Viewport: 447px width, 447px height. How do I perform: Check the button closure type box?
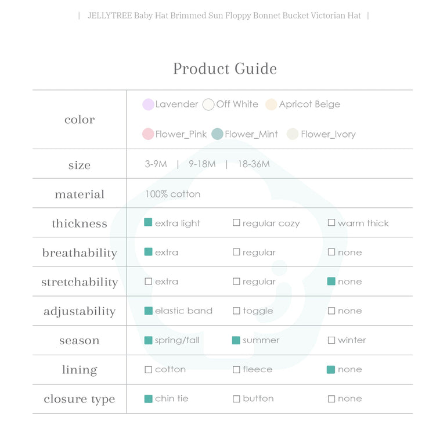(236, 399)
